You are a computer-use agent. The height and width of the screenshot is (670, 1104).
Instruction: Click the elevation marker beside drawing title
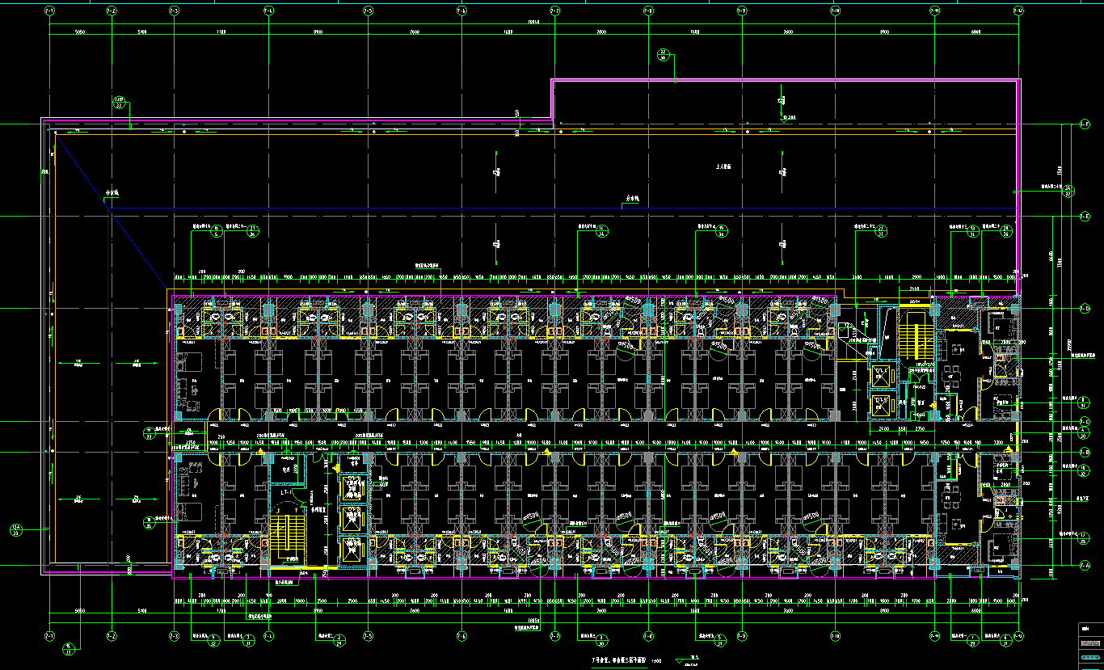[692, 660]
